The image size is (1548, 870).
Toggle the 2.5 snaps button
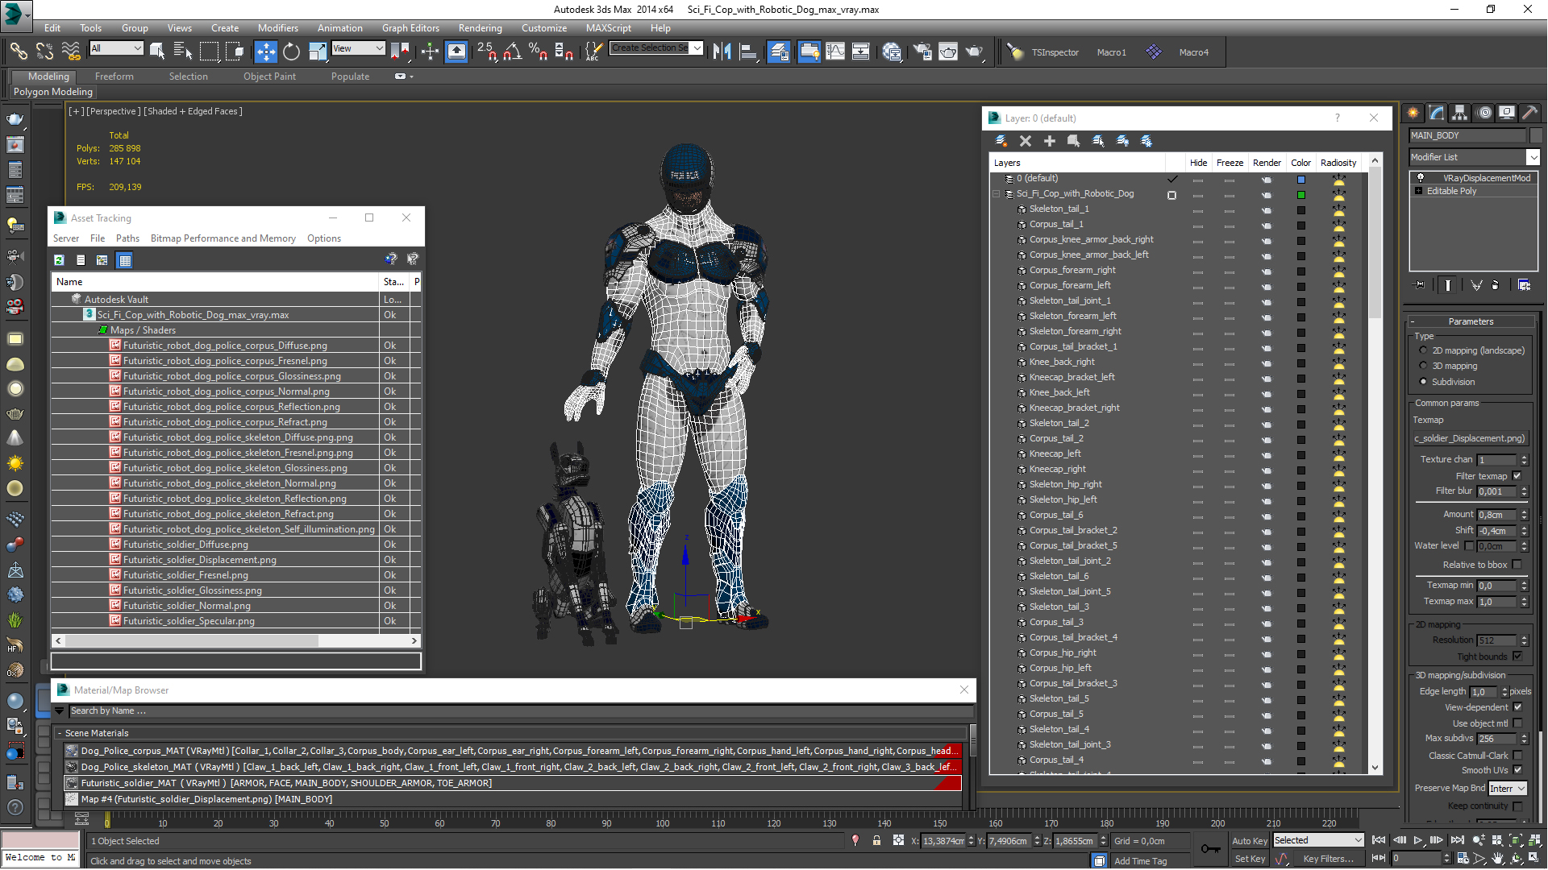point(487,52)
